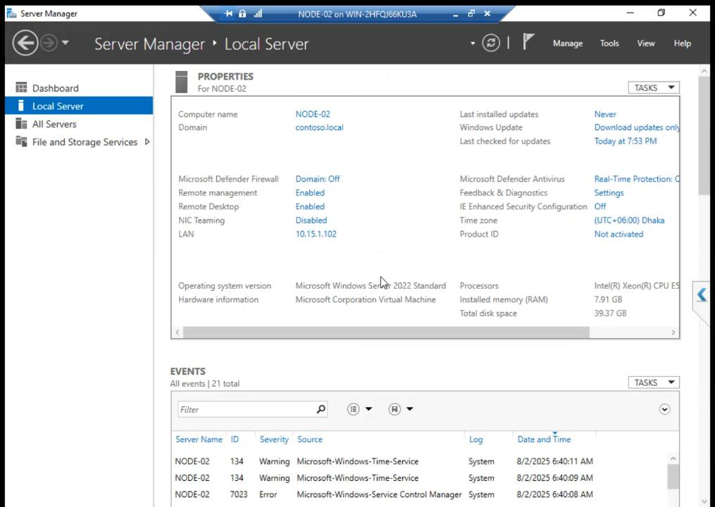Screen dimensions: 715x507
Task: Click the properties horizontal scrollbar thumb
Action: [x=386, y=332]
